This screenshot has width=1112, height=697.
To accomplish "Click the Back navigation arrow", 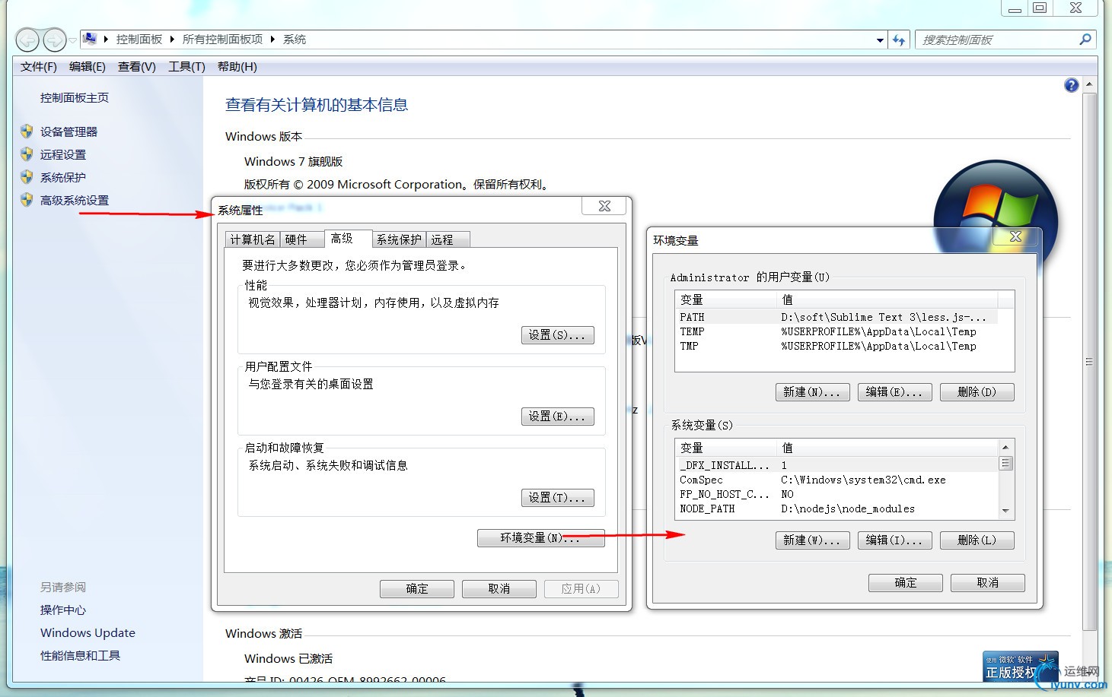I will [27, 40].
